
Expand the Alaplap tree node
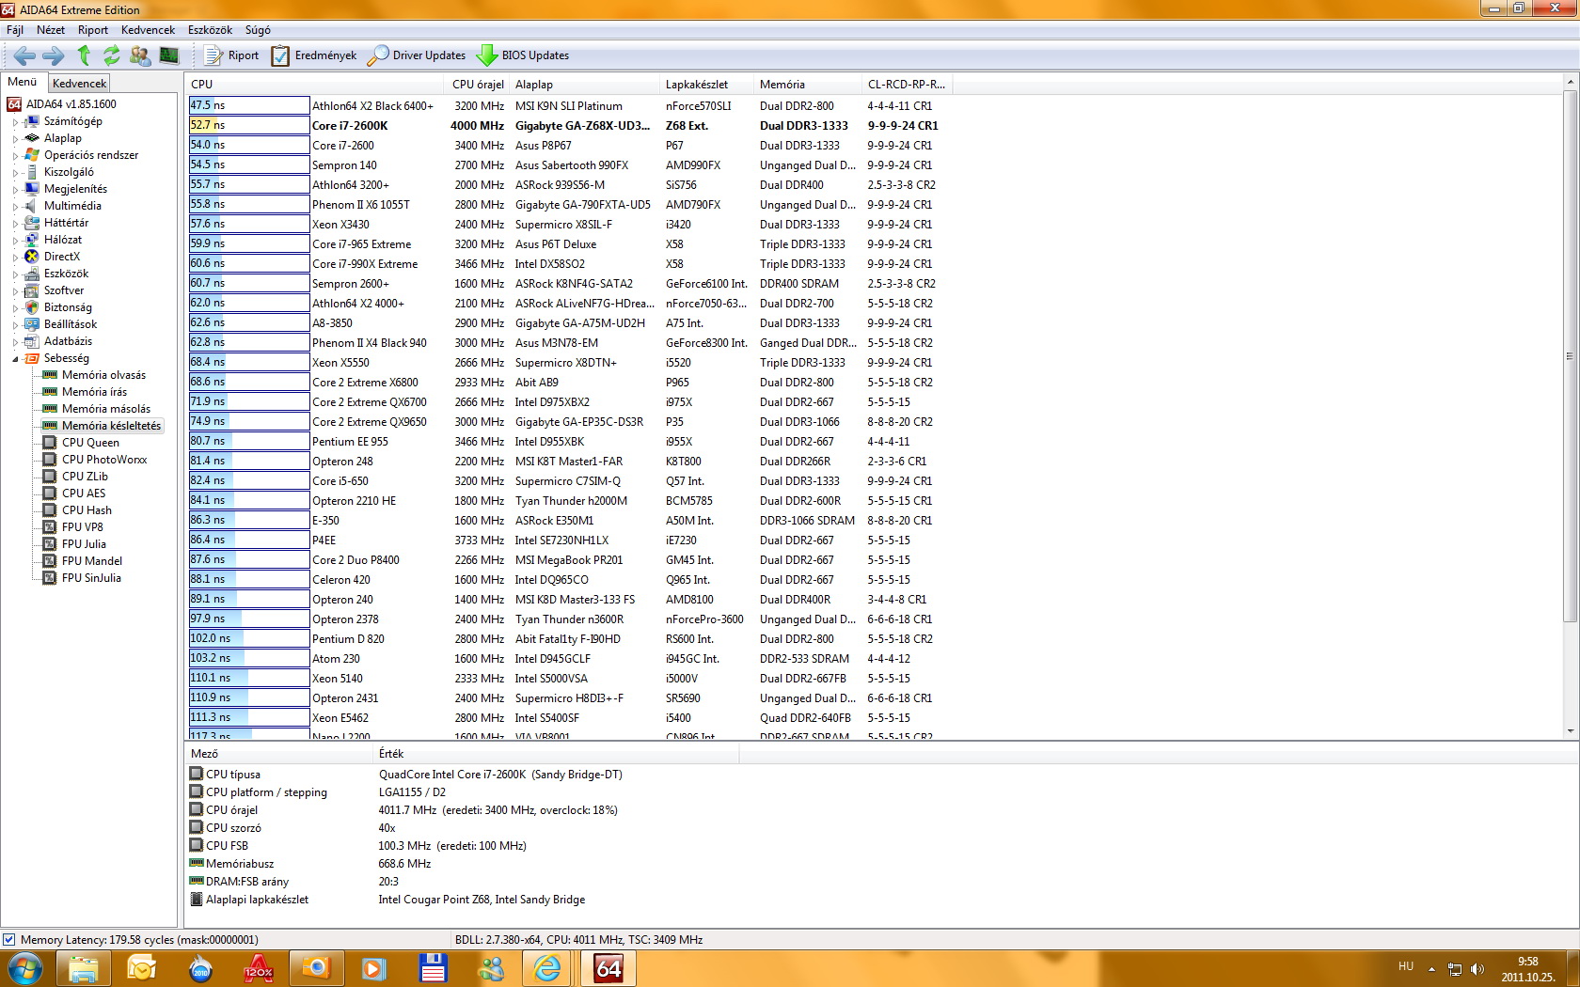[15, 139]
